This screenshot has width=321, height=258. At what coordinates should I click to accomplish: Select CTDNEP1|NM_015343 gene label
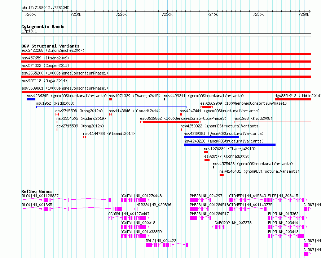click(247, 196)
